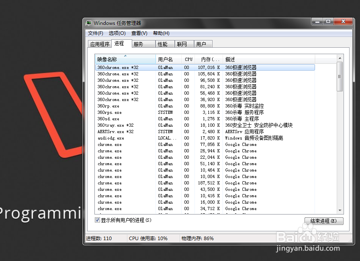The width and height of the screenshot is (360, 261).
Task: Minimize the Task Manager window
Action: point(317,22)
